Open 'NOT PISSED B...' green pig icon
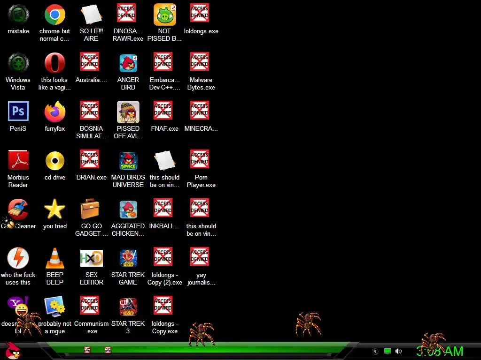Screen dimensions: 481x360 pyautogui.click(x=165, y=15)
